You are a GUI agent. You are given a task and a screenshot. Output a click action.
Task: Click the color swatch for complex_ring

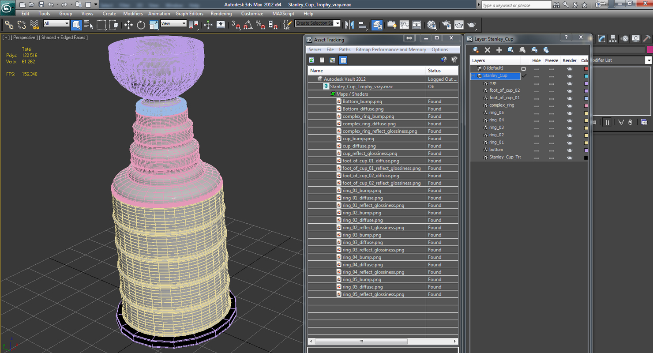tap(586, 105)
